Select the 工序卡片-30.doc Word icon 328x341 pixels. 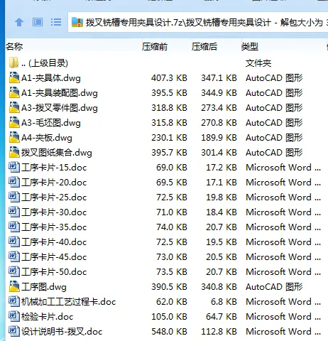coord(14,212)
